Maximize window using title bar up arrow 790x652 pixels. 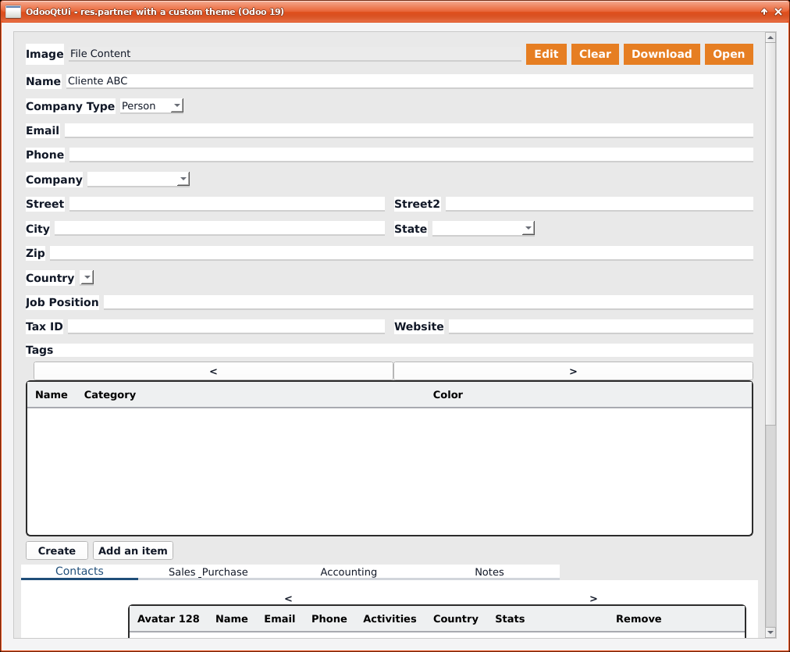(764, 11)
